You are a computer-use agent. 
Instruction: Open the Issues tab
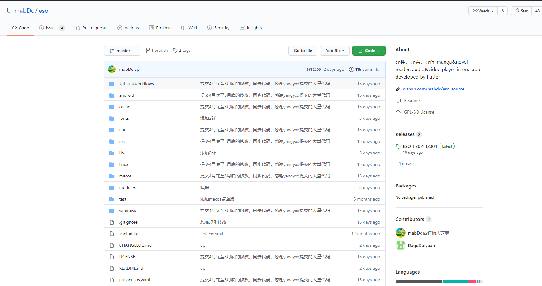coord(52,28)
